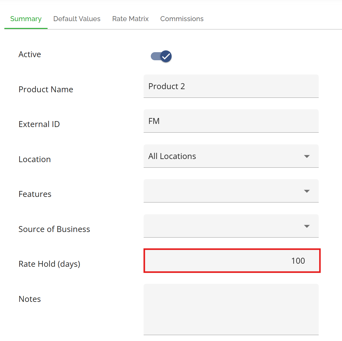Image resolution: width=342 pixels, height=341 pixels.
Task: Click the Rate Hold (days) label
Action: pyautogui.click(x=49, y=264)
